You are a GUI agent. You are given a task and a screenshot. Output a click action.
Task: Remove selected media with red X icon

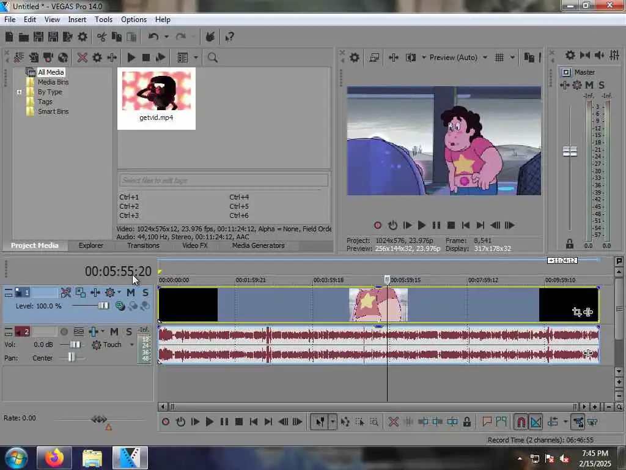point(83,58)
